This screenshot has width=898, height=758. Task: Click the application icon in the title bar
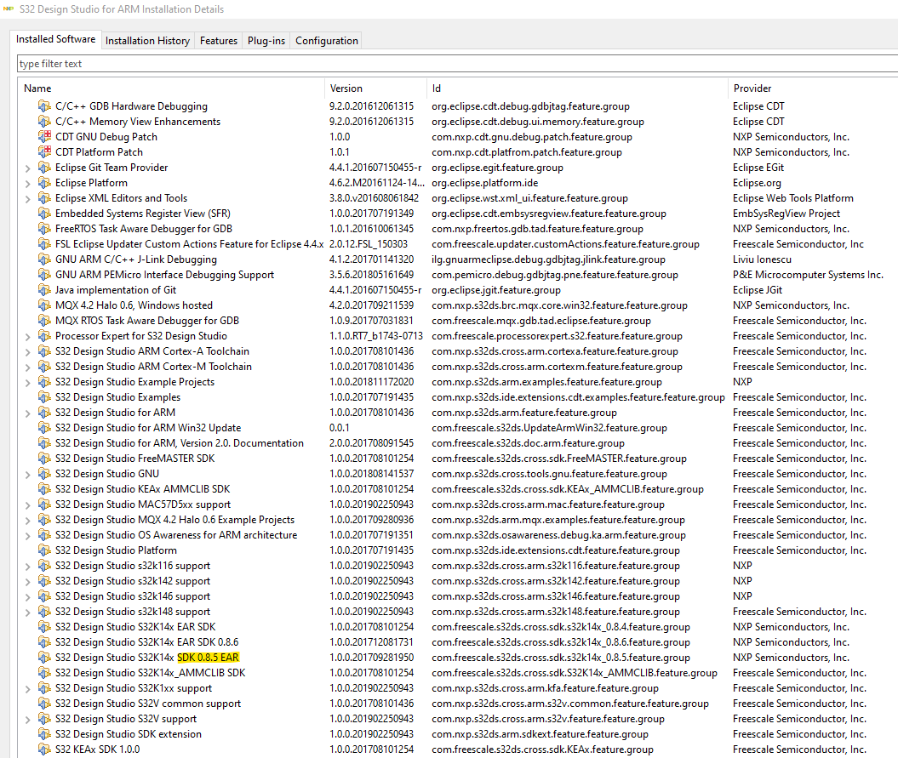pos(9,9)
